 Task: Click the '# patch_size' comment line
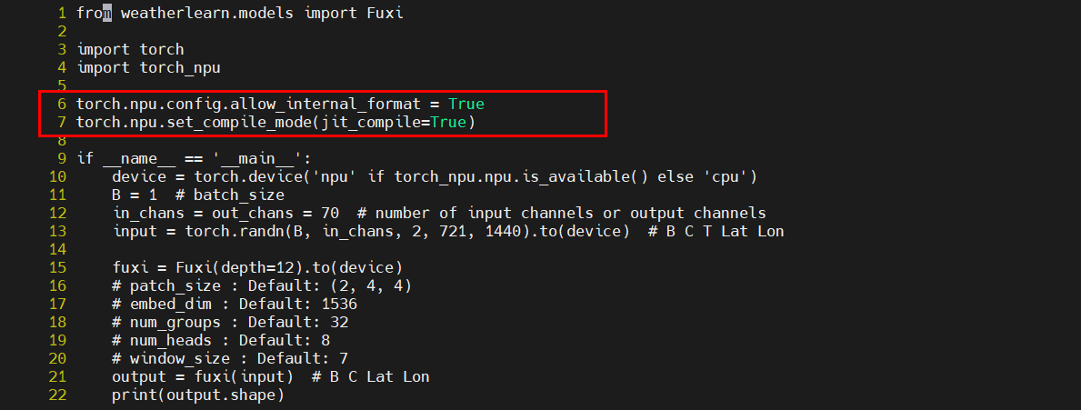click(261, 285)
